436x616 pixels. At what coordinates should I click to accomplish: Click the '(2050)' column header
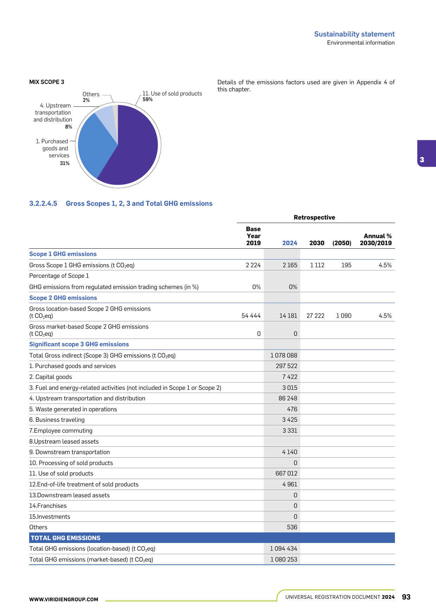[342, 243]
